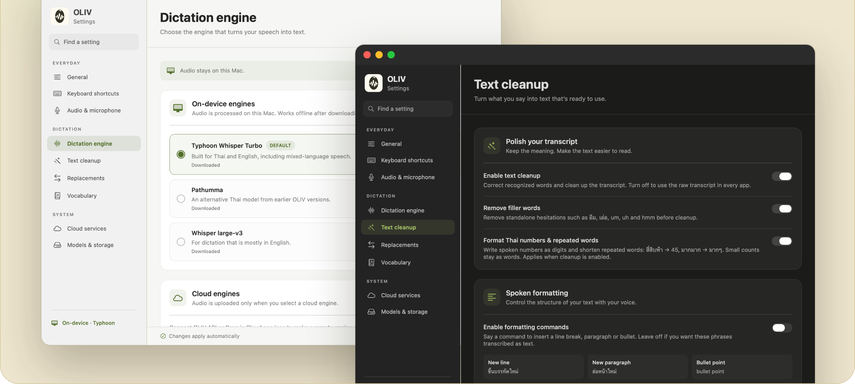The width and height of the screenshot is (855, 384).
Task: Select the Typhoon Whisper Turbo radio button
Action: pyautogui.click(x=181, y=154)
